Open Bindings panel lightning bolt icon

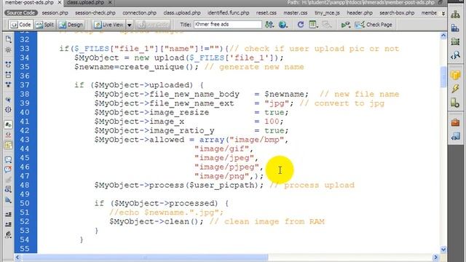click(x=455, y=89)
